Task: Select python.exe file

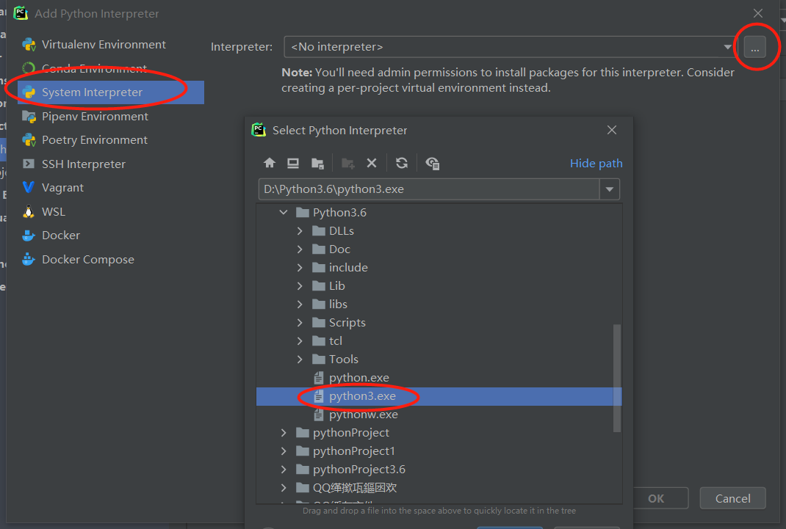Action: (358, 378)
